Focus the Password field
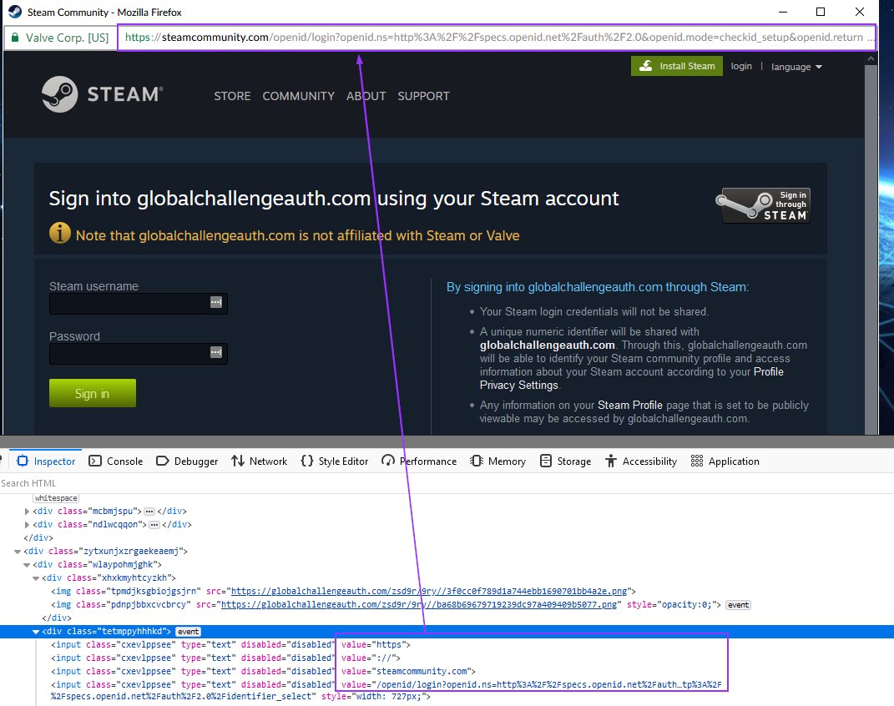 139,353
